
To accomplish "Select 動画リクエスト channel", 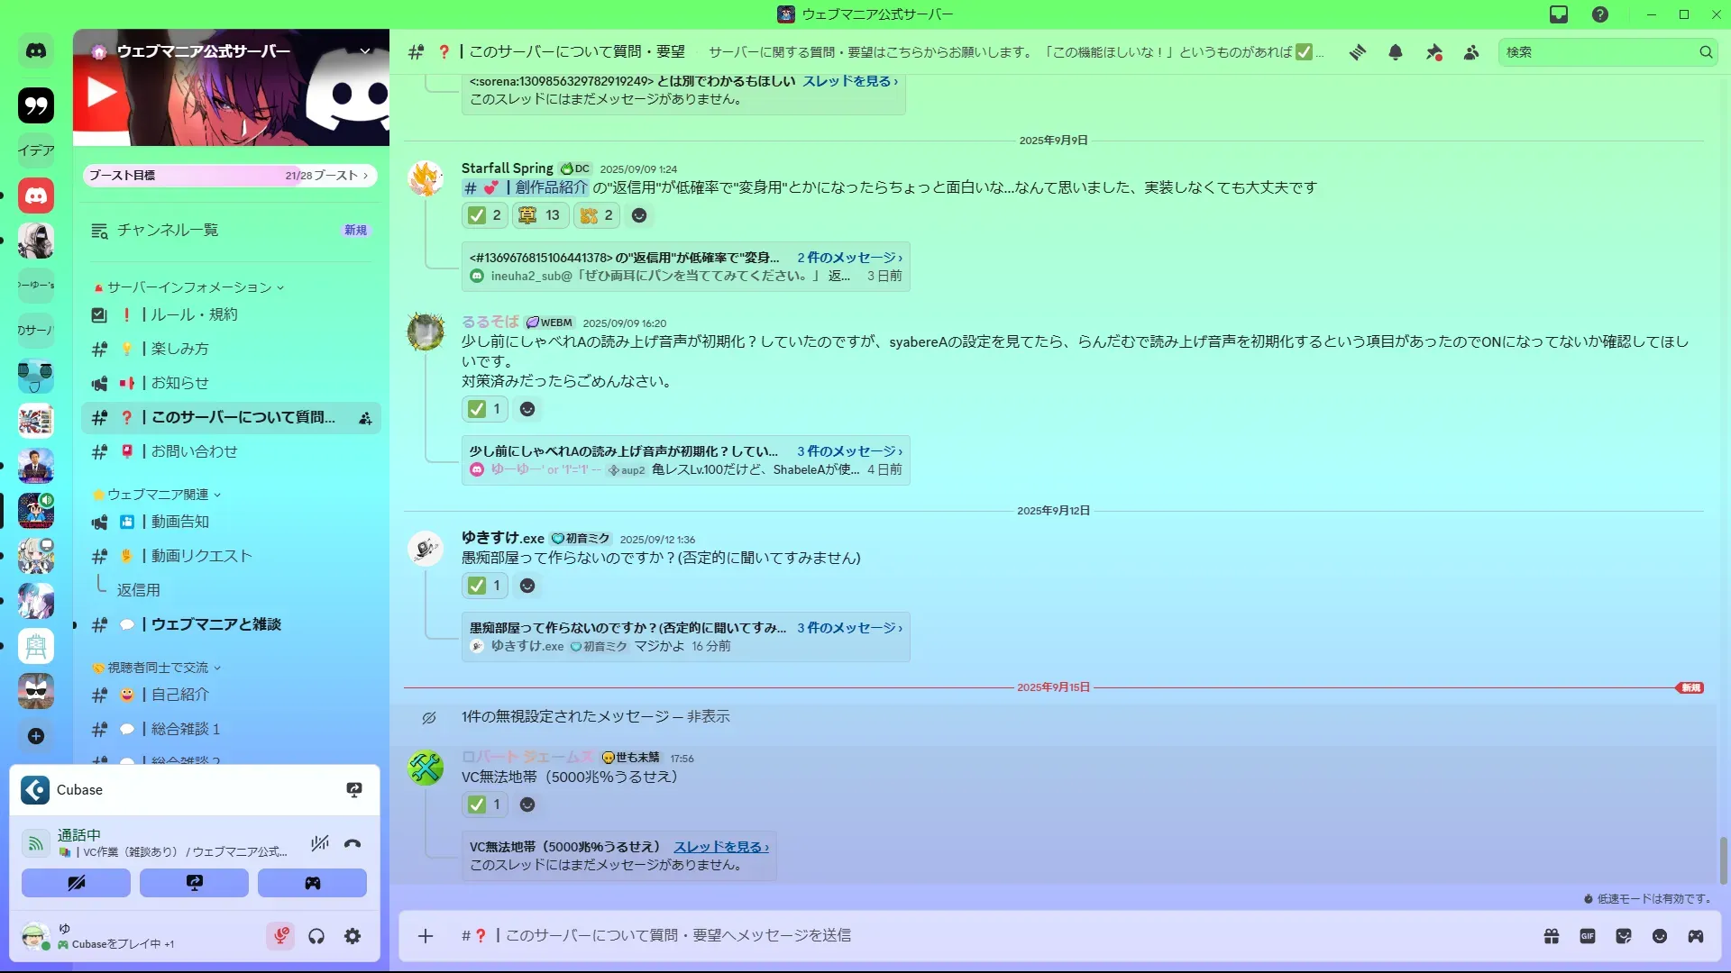I will 201,556.
